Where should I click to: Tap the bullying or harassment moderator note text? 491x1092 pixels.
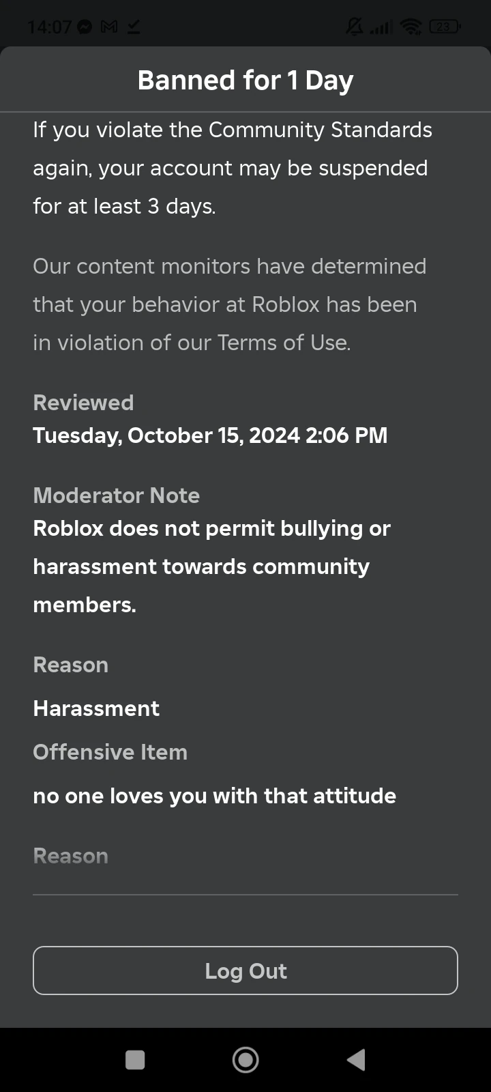(x=211, y=566)
